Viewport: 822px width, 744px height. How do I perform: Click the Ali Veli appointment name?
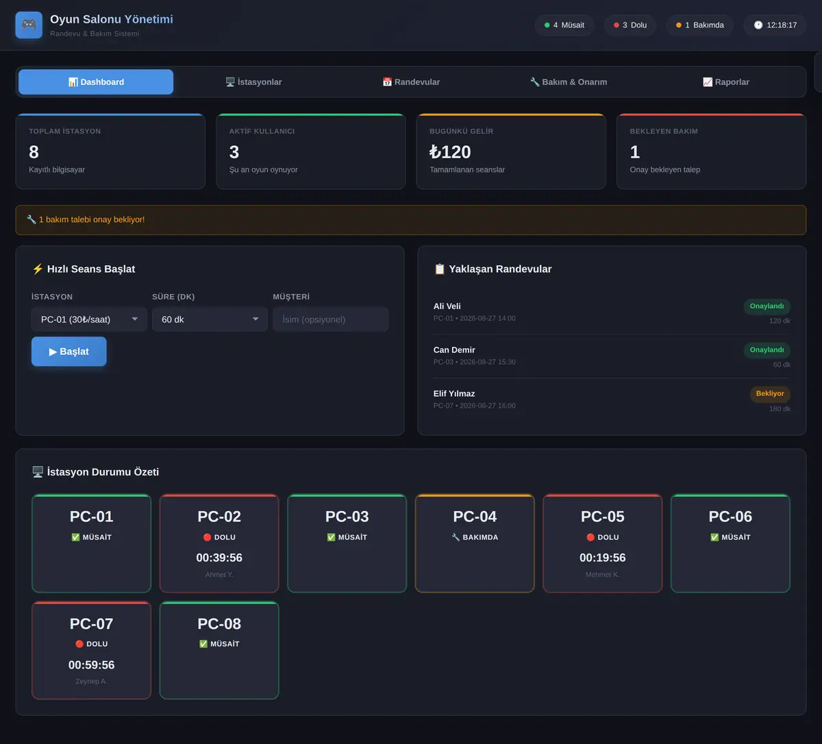point(447,306)
